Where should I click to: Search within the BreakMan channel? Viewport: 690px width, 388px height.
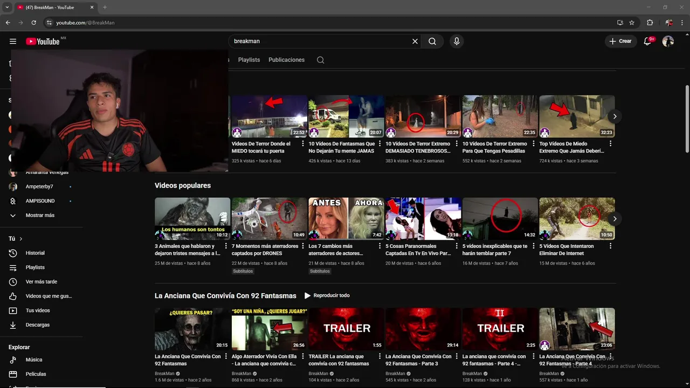pyautogui.click(x=320, y=60)
